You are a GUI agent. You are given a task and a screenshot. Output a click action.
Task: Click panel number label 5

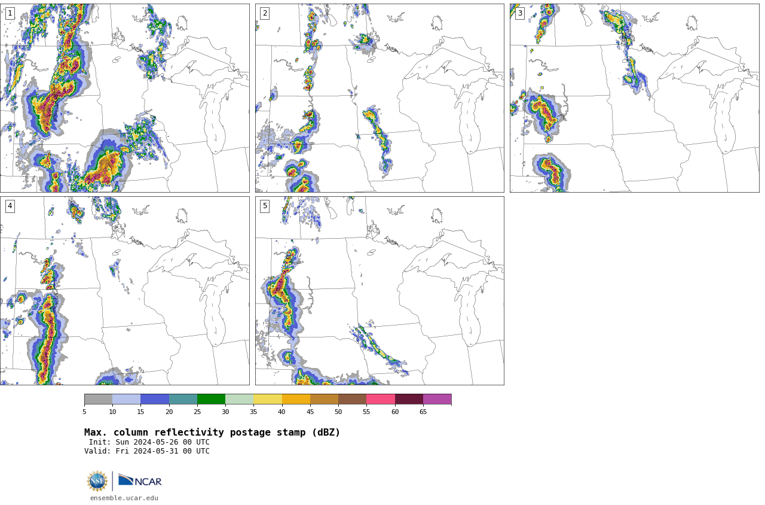pos(265,206)
